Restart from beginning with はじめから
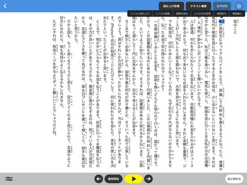Viewport: 247px width, 185px height. [x=234, y=179]
